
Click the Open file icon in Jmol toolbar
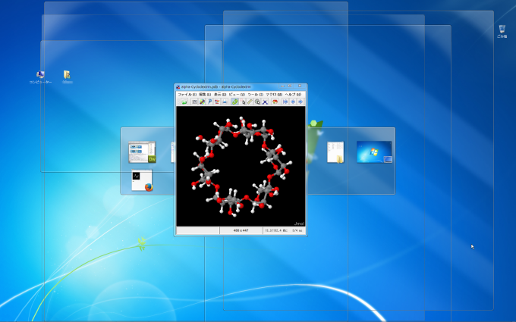tap(184, 102)
